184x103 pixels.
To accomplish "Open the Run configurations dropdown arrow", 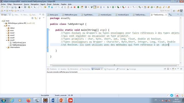I will coord(116,7).
